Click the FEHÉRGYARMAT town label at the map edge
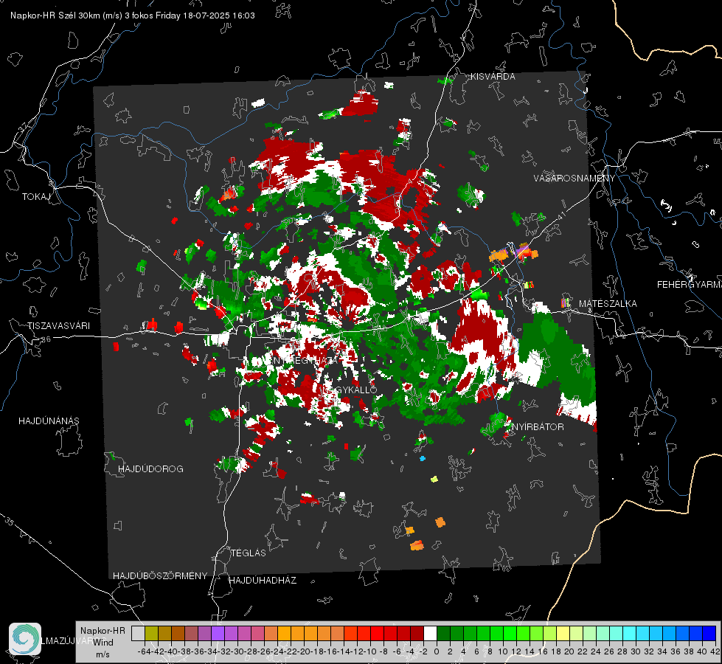The width and height of the screenshot is (722, 664). click(x=690, y=285)
